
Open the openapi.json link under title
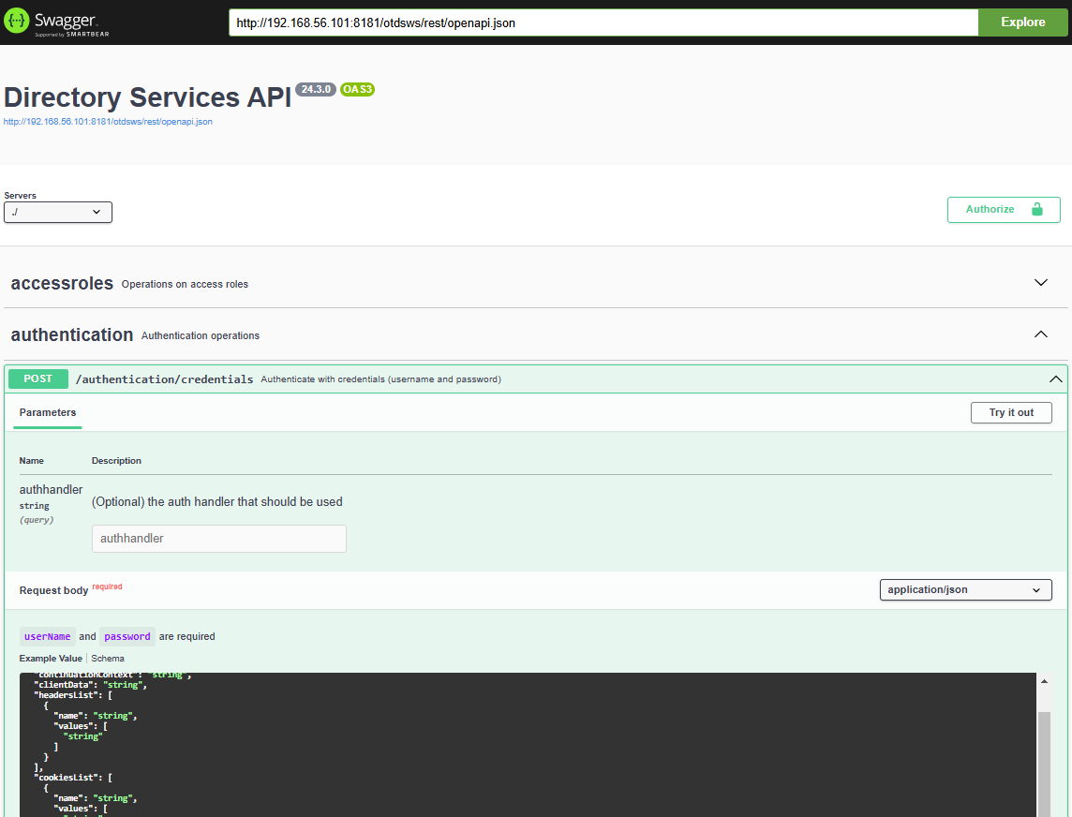(x=108, y=122)
